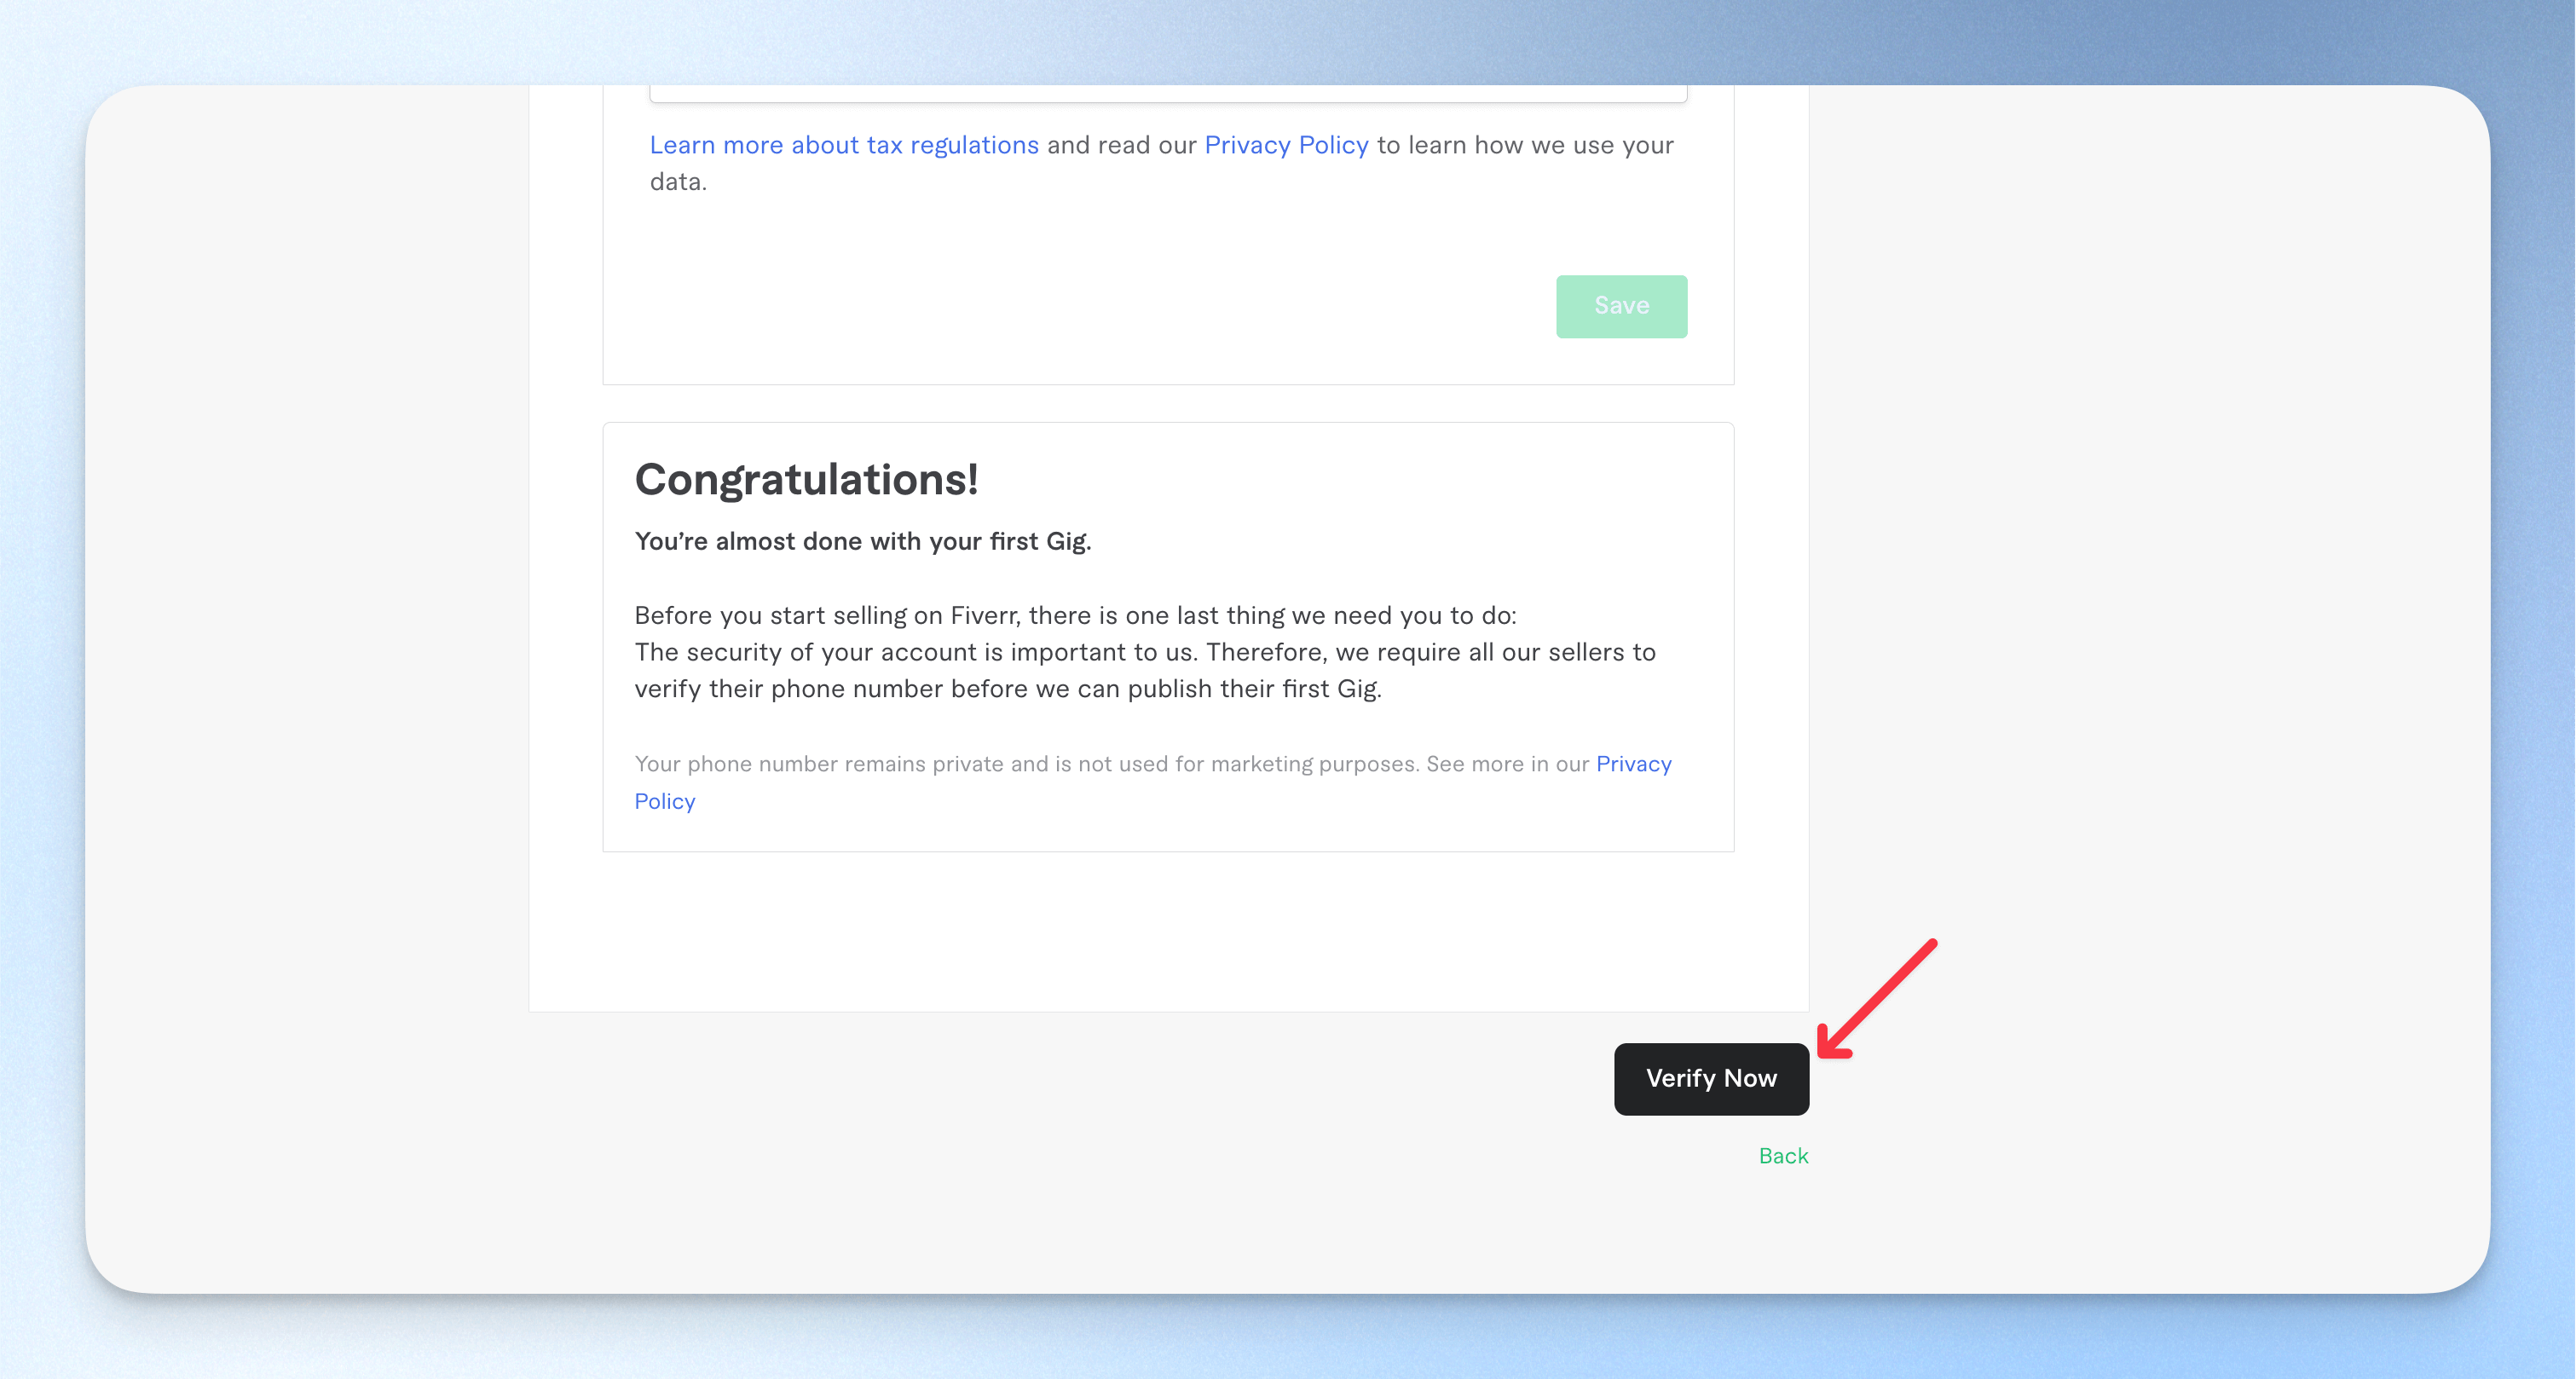This screenshot has width=2576, height=1379.
Task: Click "You're almost done with your first Gig" text
Action: 863,542
